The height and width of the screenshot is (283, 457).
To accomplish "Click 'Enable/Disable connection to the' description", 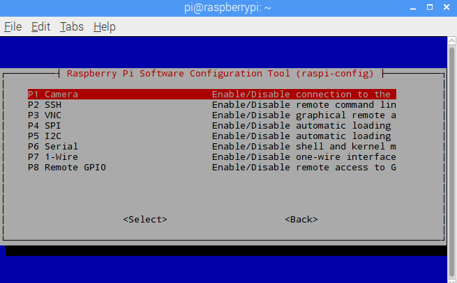I will 301,94.
